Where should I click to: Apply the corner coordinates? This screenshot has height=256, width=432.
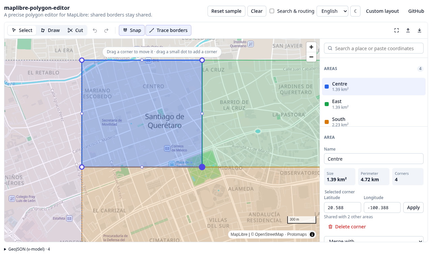tap(413, 207)
